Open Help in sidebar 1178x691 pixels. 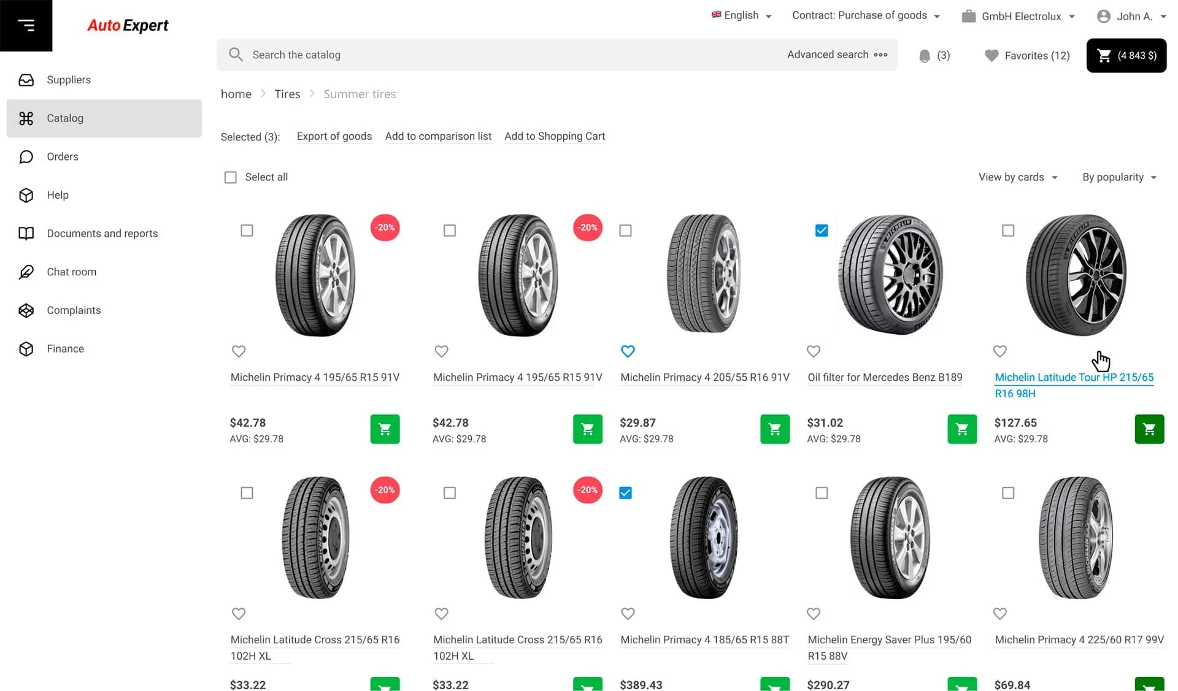(x=104, y=195)
